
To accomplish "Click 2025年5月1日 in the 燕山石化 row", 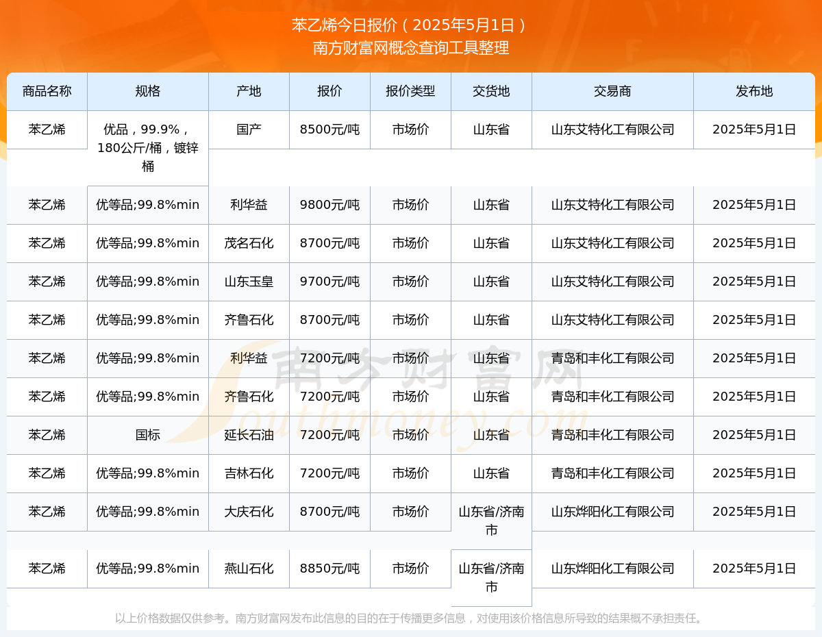I will pyautogui.click(x=754, y=569).
